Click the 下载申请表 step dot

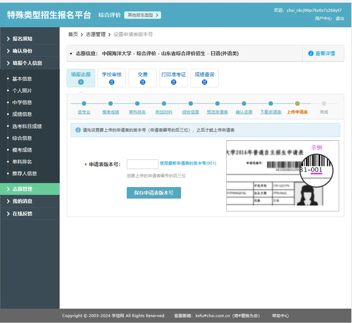(271, 103)
